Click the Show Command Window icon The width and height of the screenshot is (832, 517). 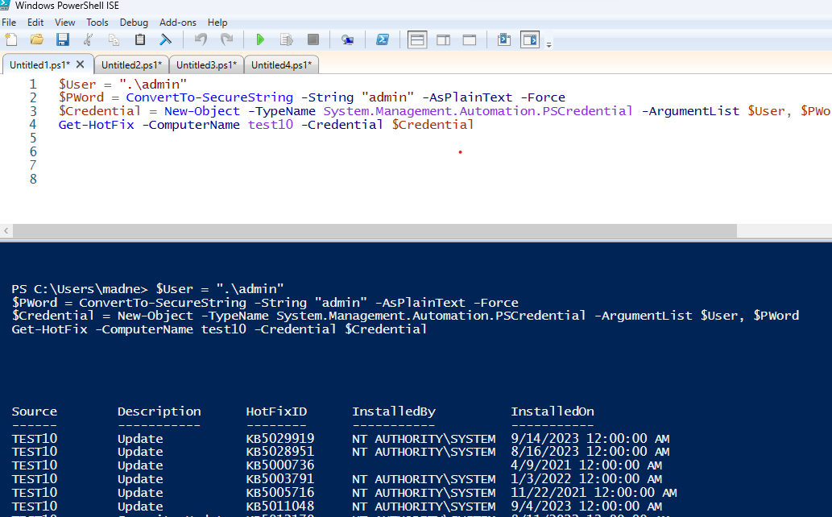coord(504,39)
